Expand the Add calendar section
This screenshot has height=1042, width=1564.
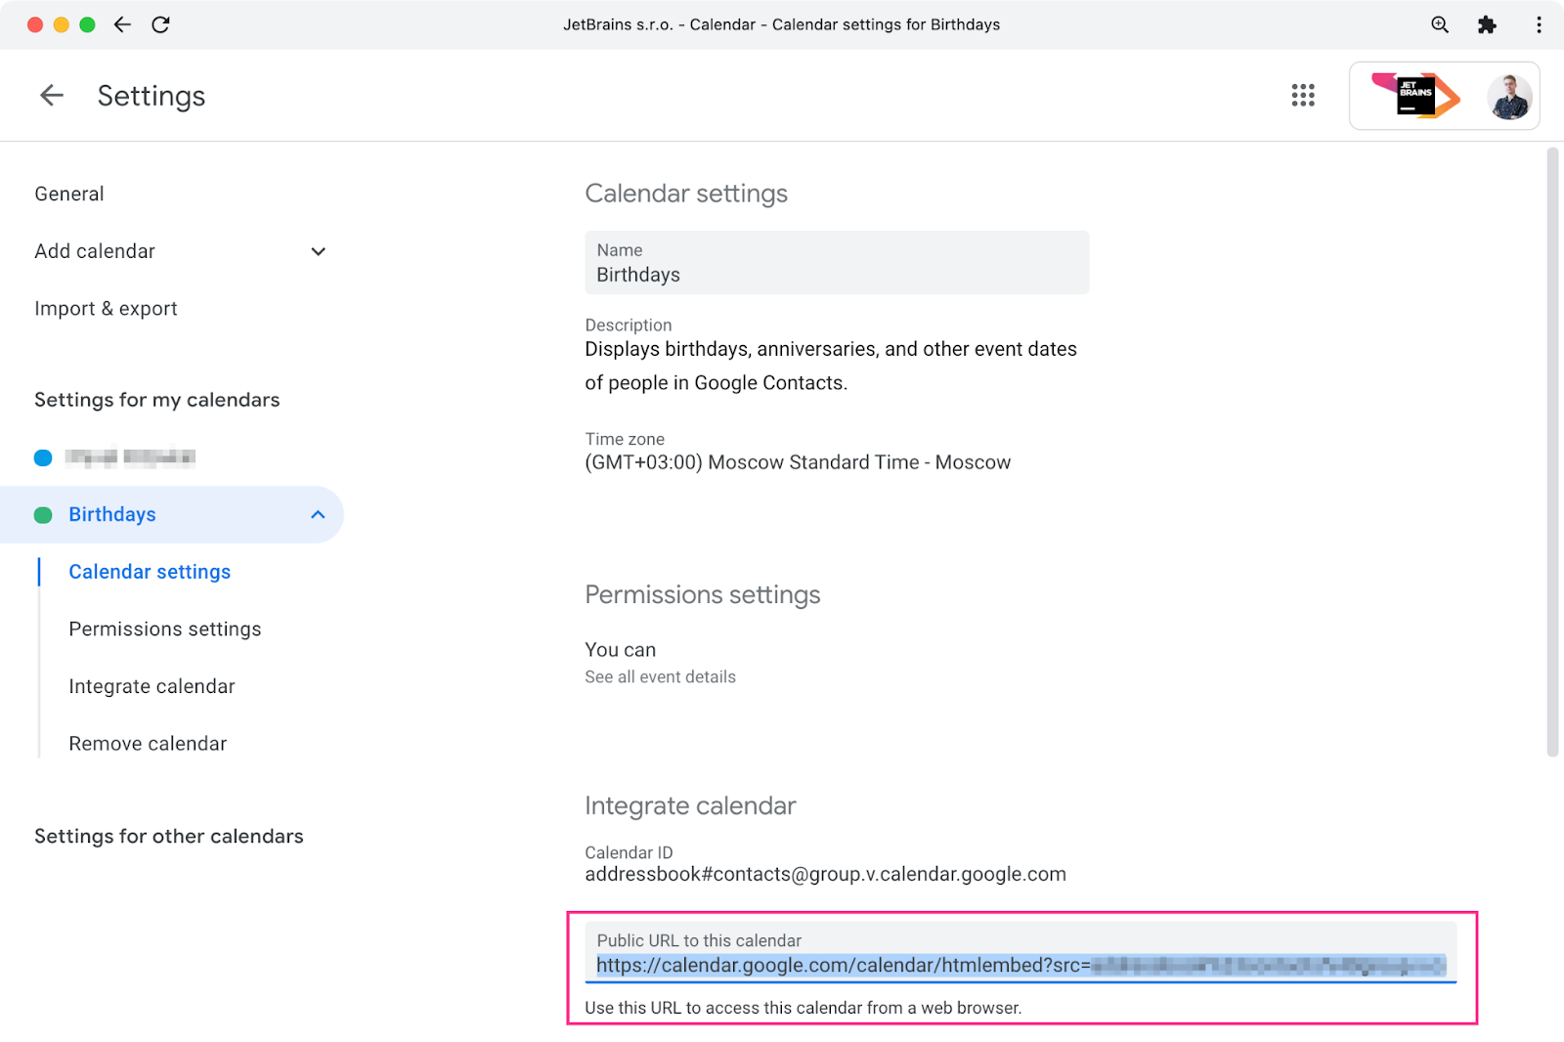tap(318, 251)
